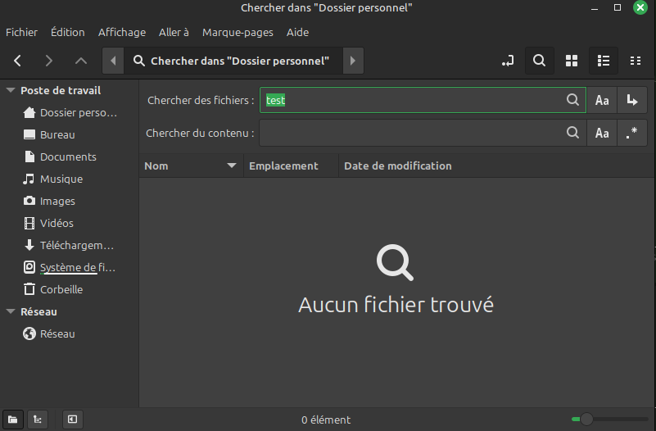
Task: Adjust the zoom slider in status bar
Action: (x=586, y=420)
